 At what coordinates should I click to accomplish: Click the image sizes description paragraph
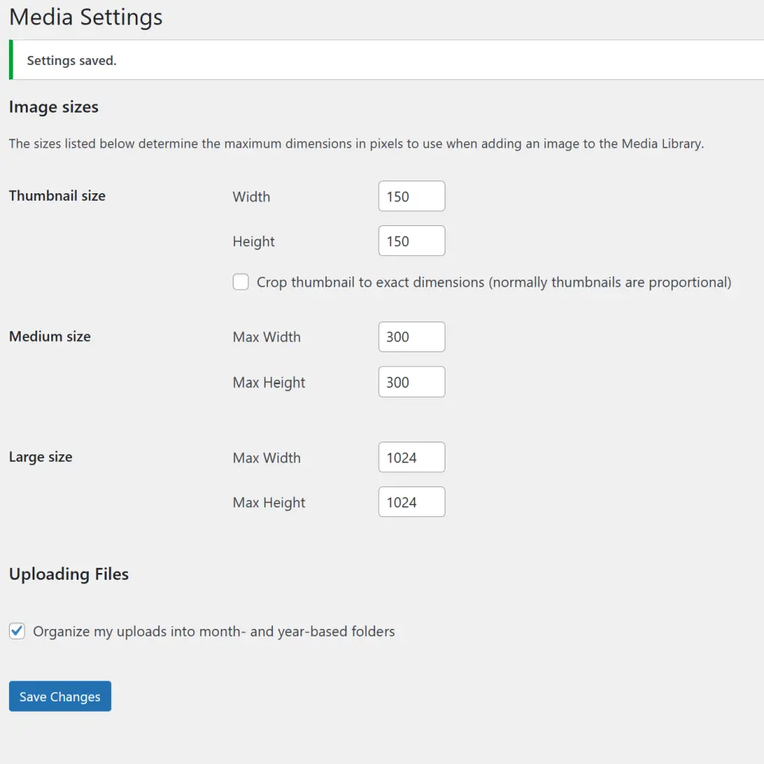356,144
